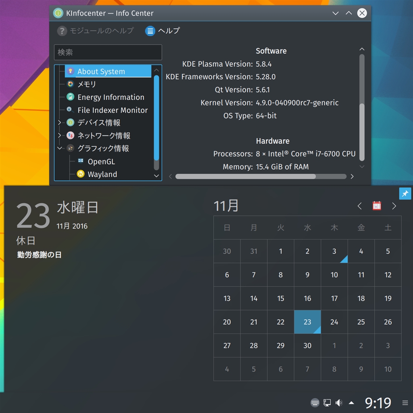This screenshot has height=413, width=413.
Task: Click the KInfocenter title bar app icon
Action: click(58, 13)
